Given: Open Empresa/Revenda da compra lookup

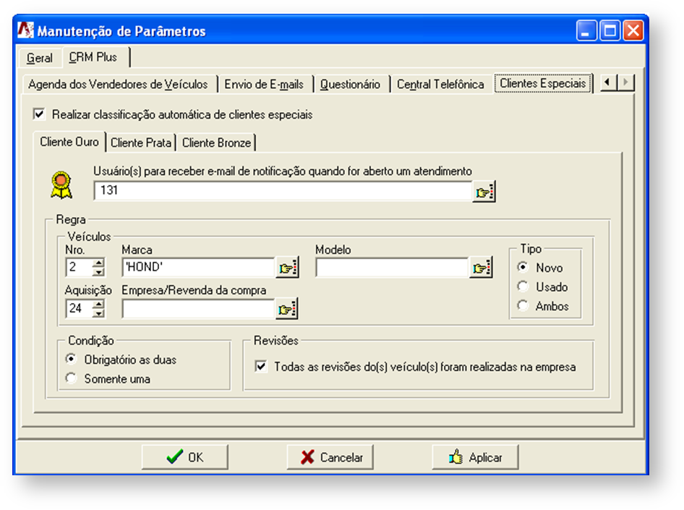Looking at the screenshot, I should (x=287, y=310).
